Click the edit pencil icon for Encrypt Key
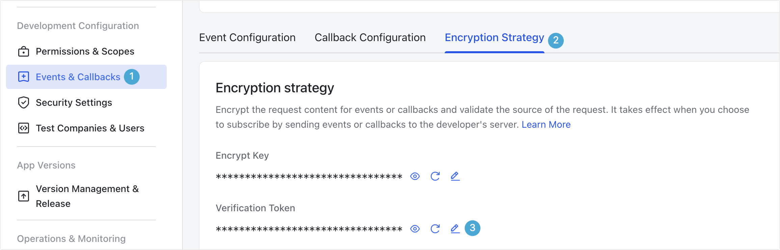The image size is (780, 250). click(x=455, y=176)
